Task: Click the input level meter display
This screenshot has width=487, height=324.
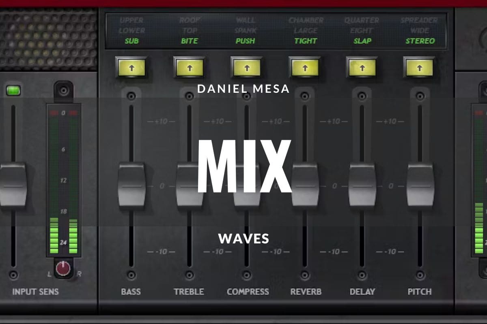Action: click(63, 181)
